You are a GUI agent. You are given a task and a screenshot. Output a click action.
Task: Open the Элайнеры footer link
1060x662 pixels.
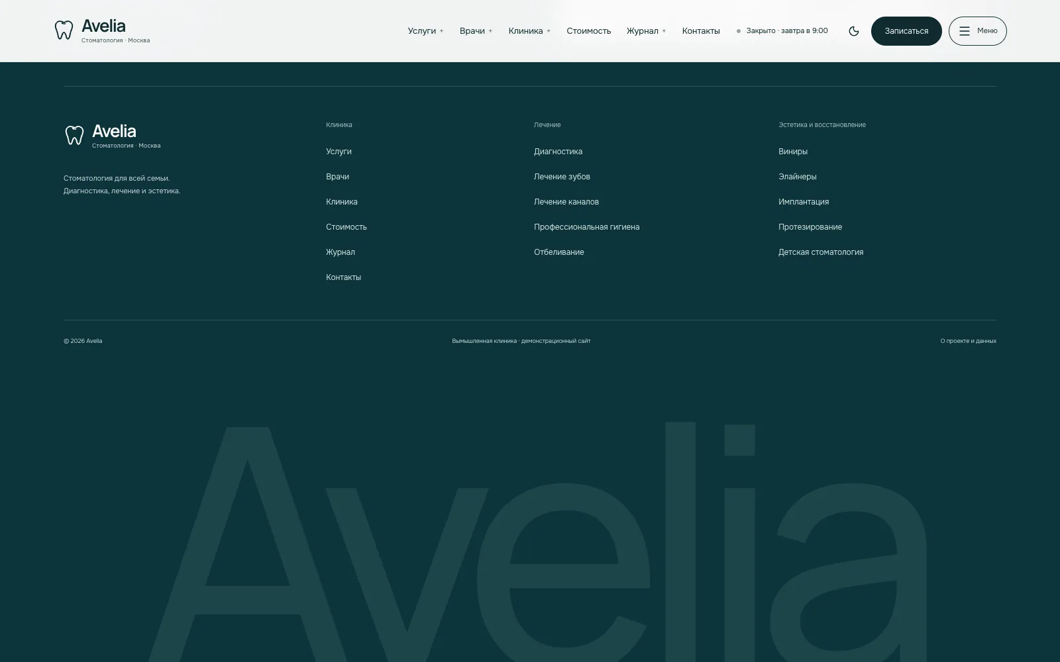tap(797, 177)
